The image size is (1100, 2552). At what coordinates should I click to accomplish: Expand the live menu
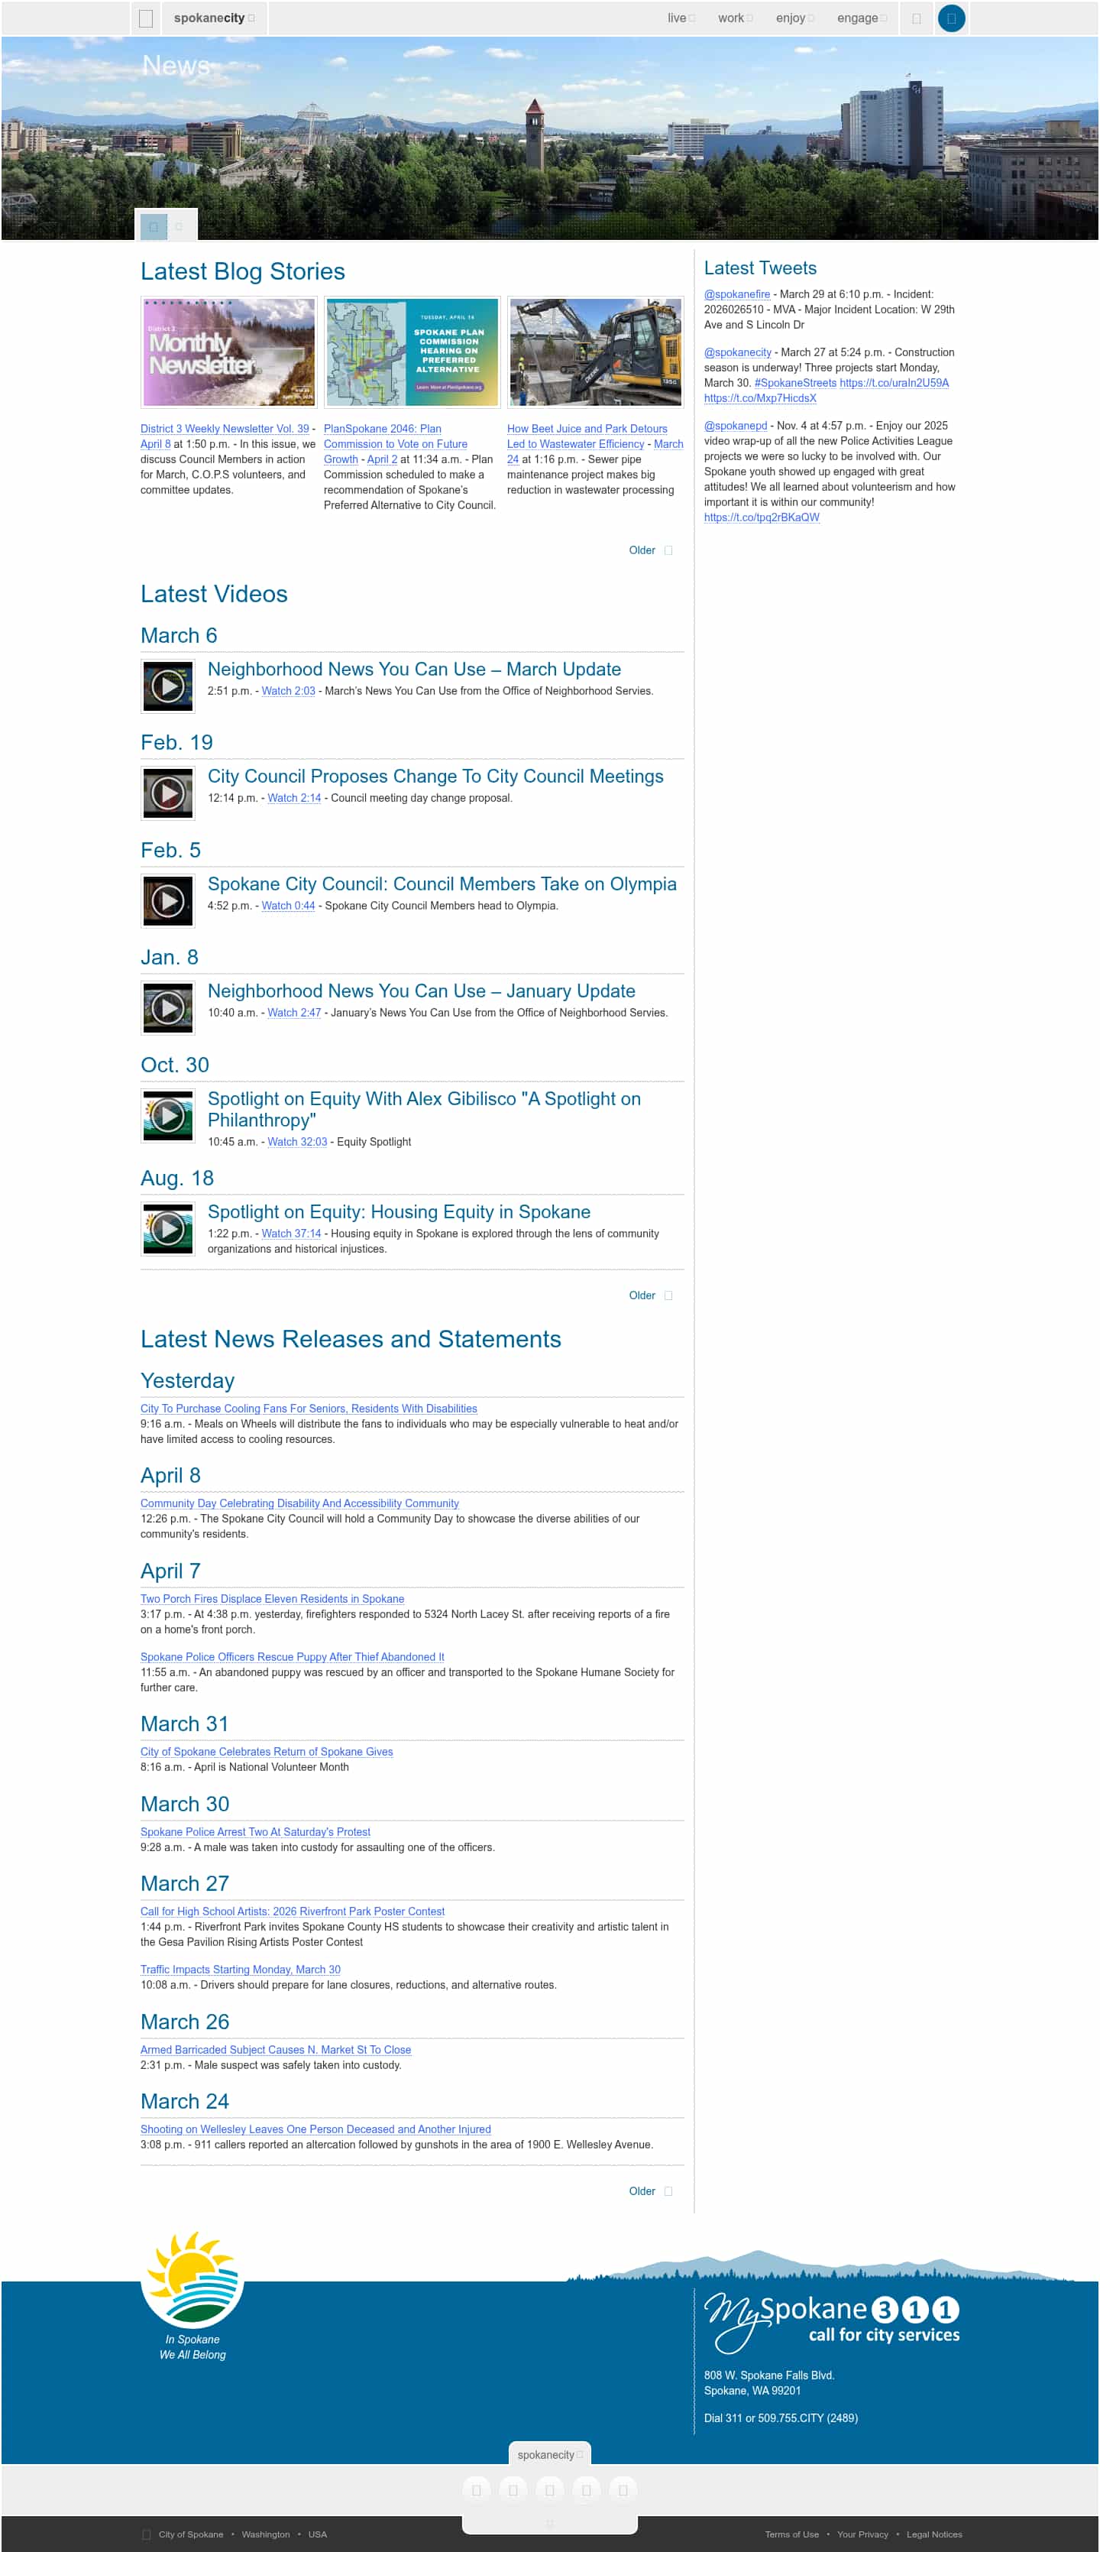click(x=681, y=18)
